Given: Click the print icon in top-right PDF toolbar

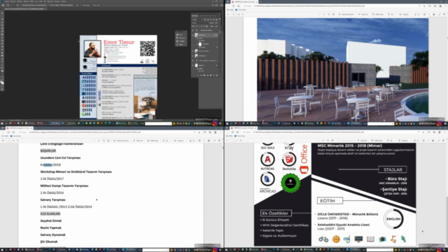Looking at the screenshot, I should click(x=425, y=14).
